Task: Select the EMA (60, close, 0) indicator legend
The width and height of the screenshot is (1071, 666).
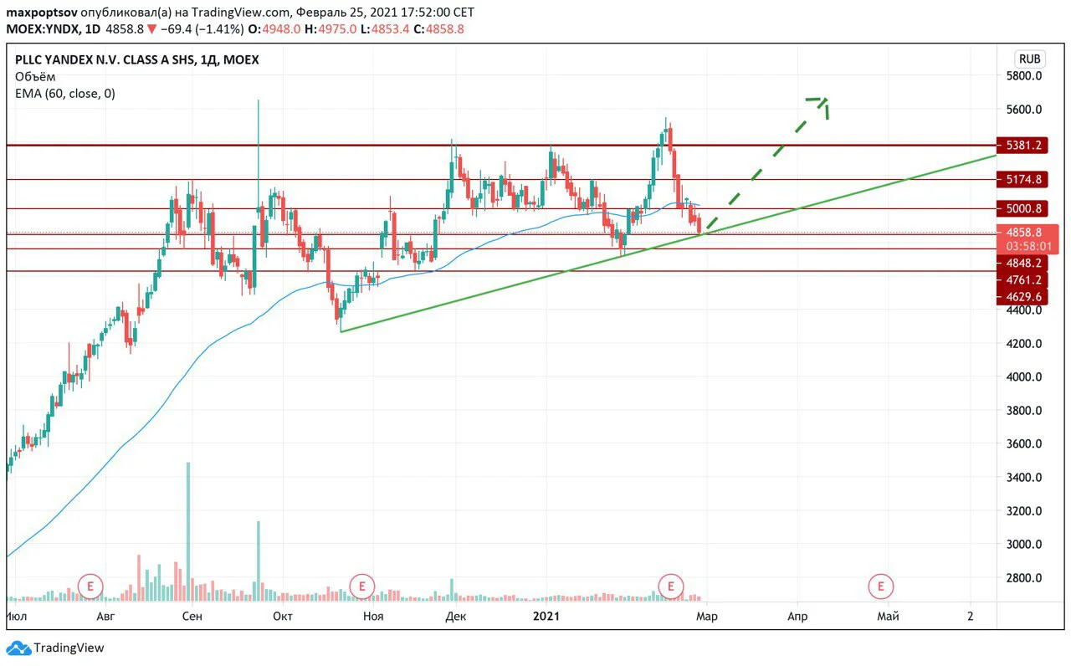Action: 65,94
